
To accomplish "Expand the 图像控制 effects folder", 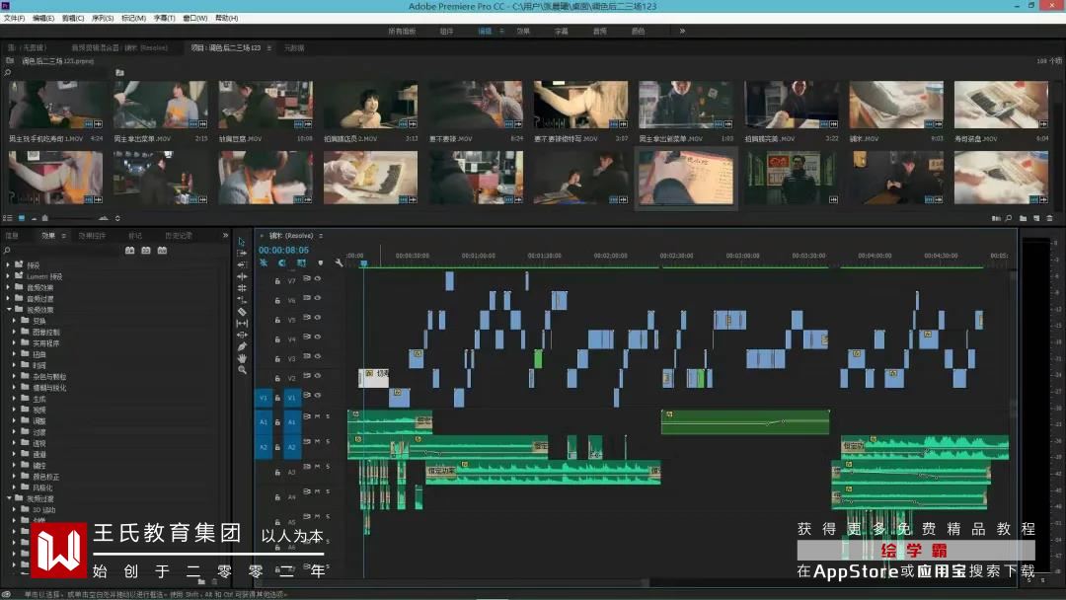I will point(14,332).
